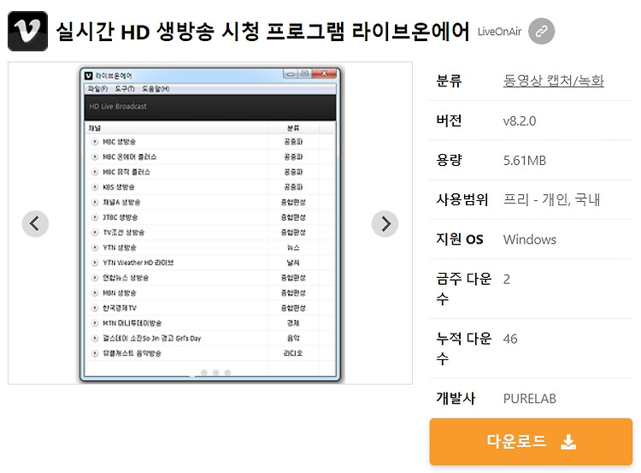Open the 파일(F) menu in the screenshot window

pyautogui.click(x=97, y=89)
